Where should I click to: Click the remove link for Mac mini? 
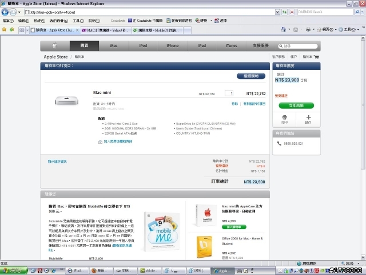tap(234, 104)
